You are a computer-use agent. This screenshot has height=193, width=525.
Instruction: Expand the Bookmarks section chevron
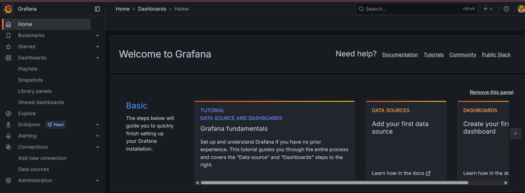(98, 35)
